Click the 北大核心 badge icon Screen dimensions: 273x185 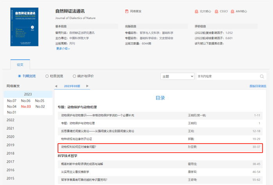[x=197, y=11]
